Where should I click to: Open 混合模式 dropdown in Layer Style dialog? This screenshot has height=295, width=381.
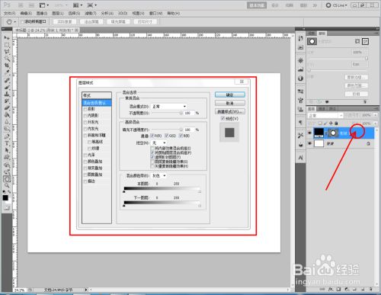click(x=168, y=107)
